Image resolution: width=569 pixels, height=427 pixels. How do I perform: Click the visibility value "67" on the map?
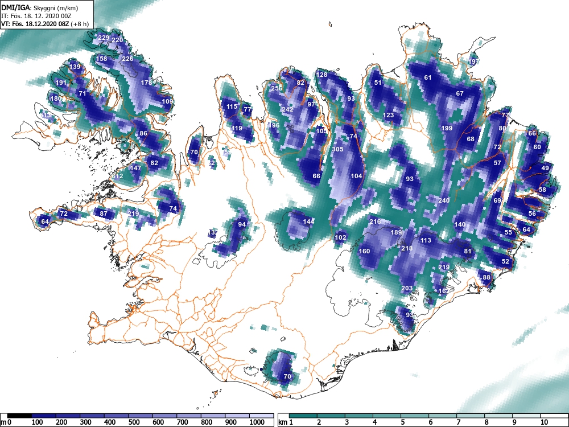point(460,93)
